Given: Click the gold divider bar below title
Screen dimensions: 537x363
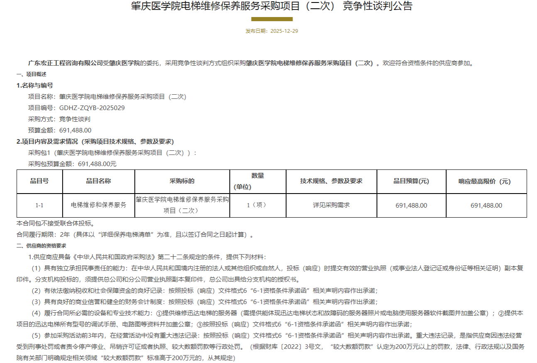Looking at the screenshot, I should click(x=272, y=19).
